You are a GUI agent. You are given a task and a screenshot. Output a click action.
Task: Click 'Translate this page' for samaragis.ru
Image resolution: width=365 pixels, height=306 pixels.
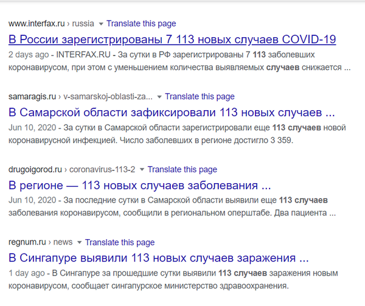200,96
